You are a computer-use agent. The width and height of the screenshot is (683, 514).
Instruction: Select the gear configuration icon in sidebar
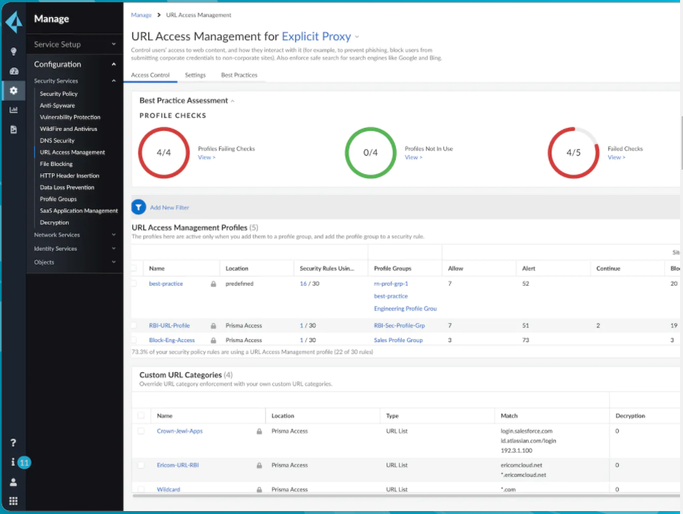[13, 90]
